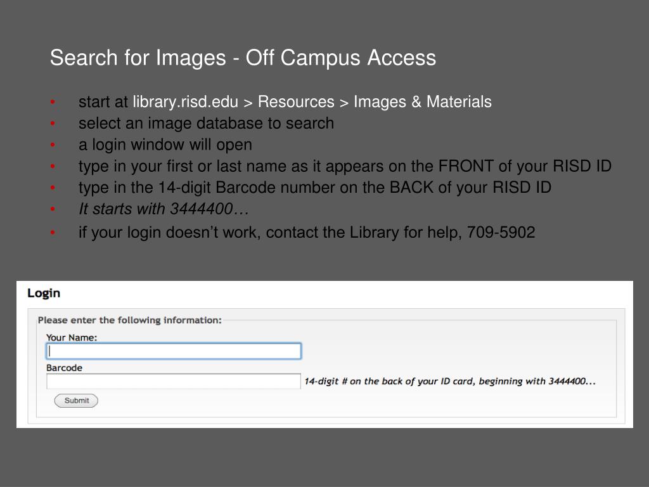Viewport: 649px width, 487px height.
Task: Click the bullet about FRONT of RISD ID
Action: pos(345,166)
